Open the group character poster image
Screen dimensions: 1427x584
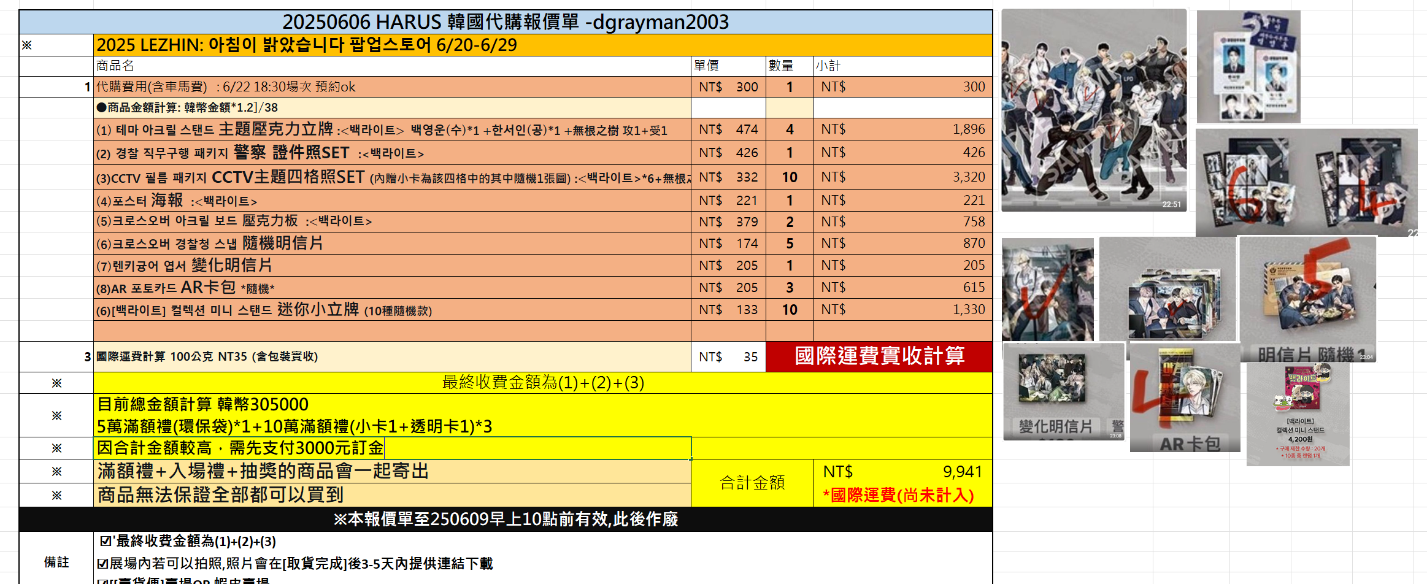[1094, 110]
